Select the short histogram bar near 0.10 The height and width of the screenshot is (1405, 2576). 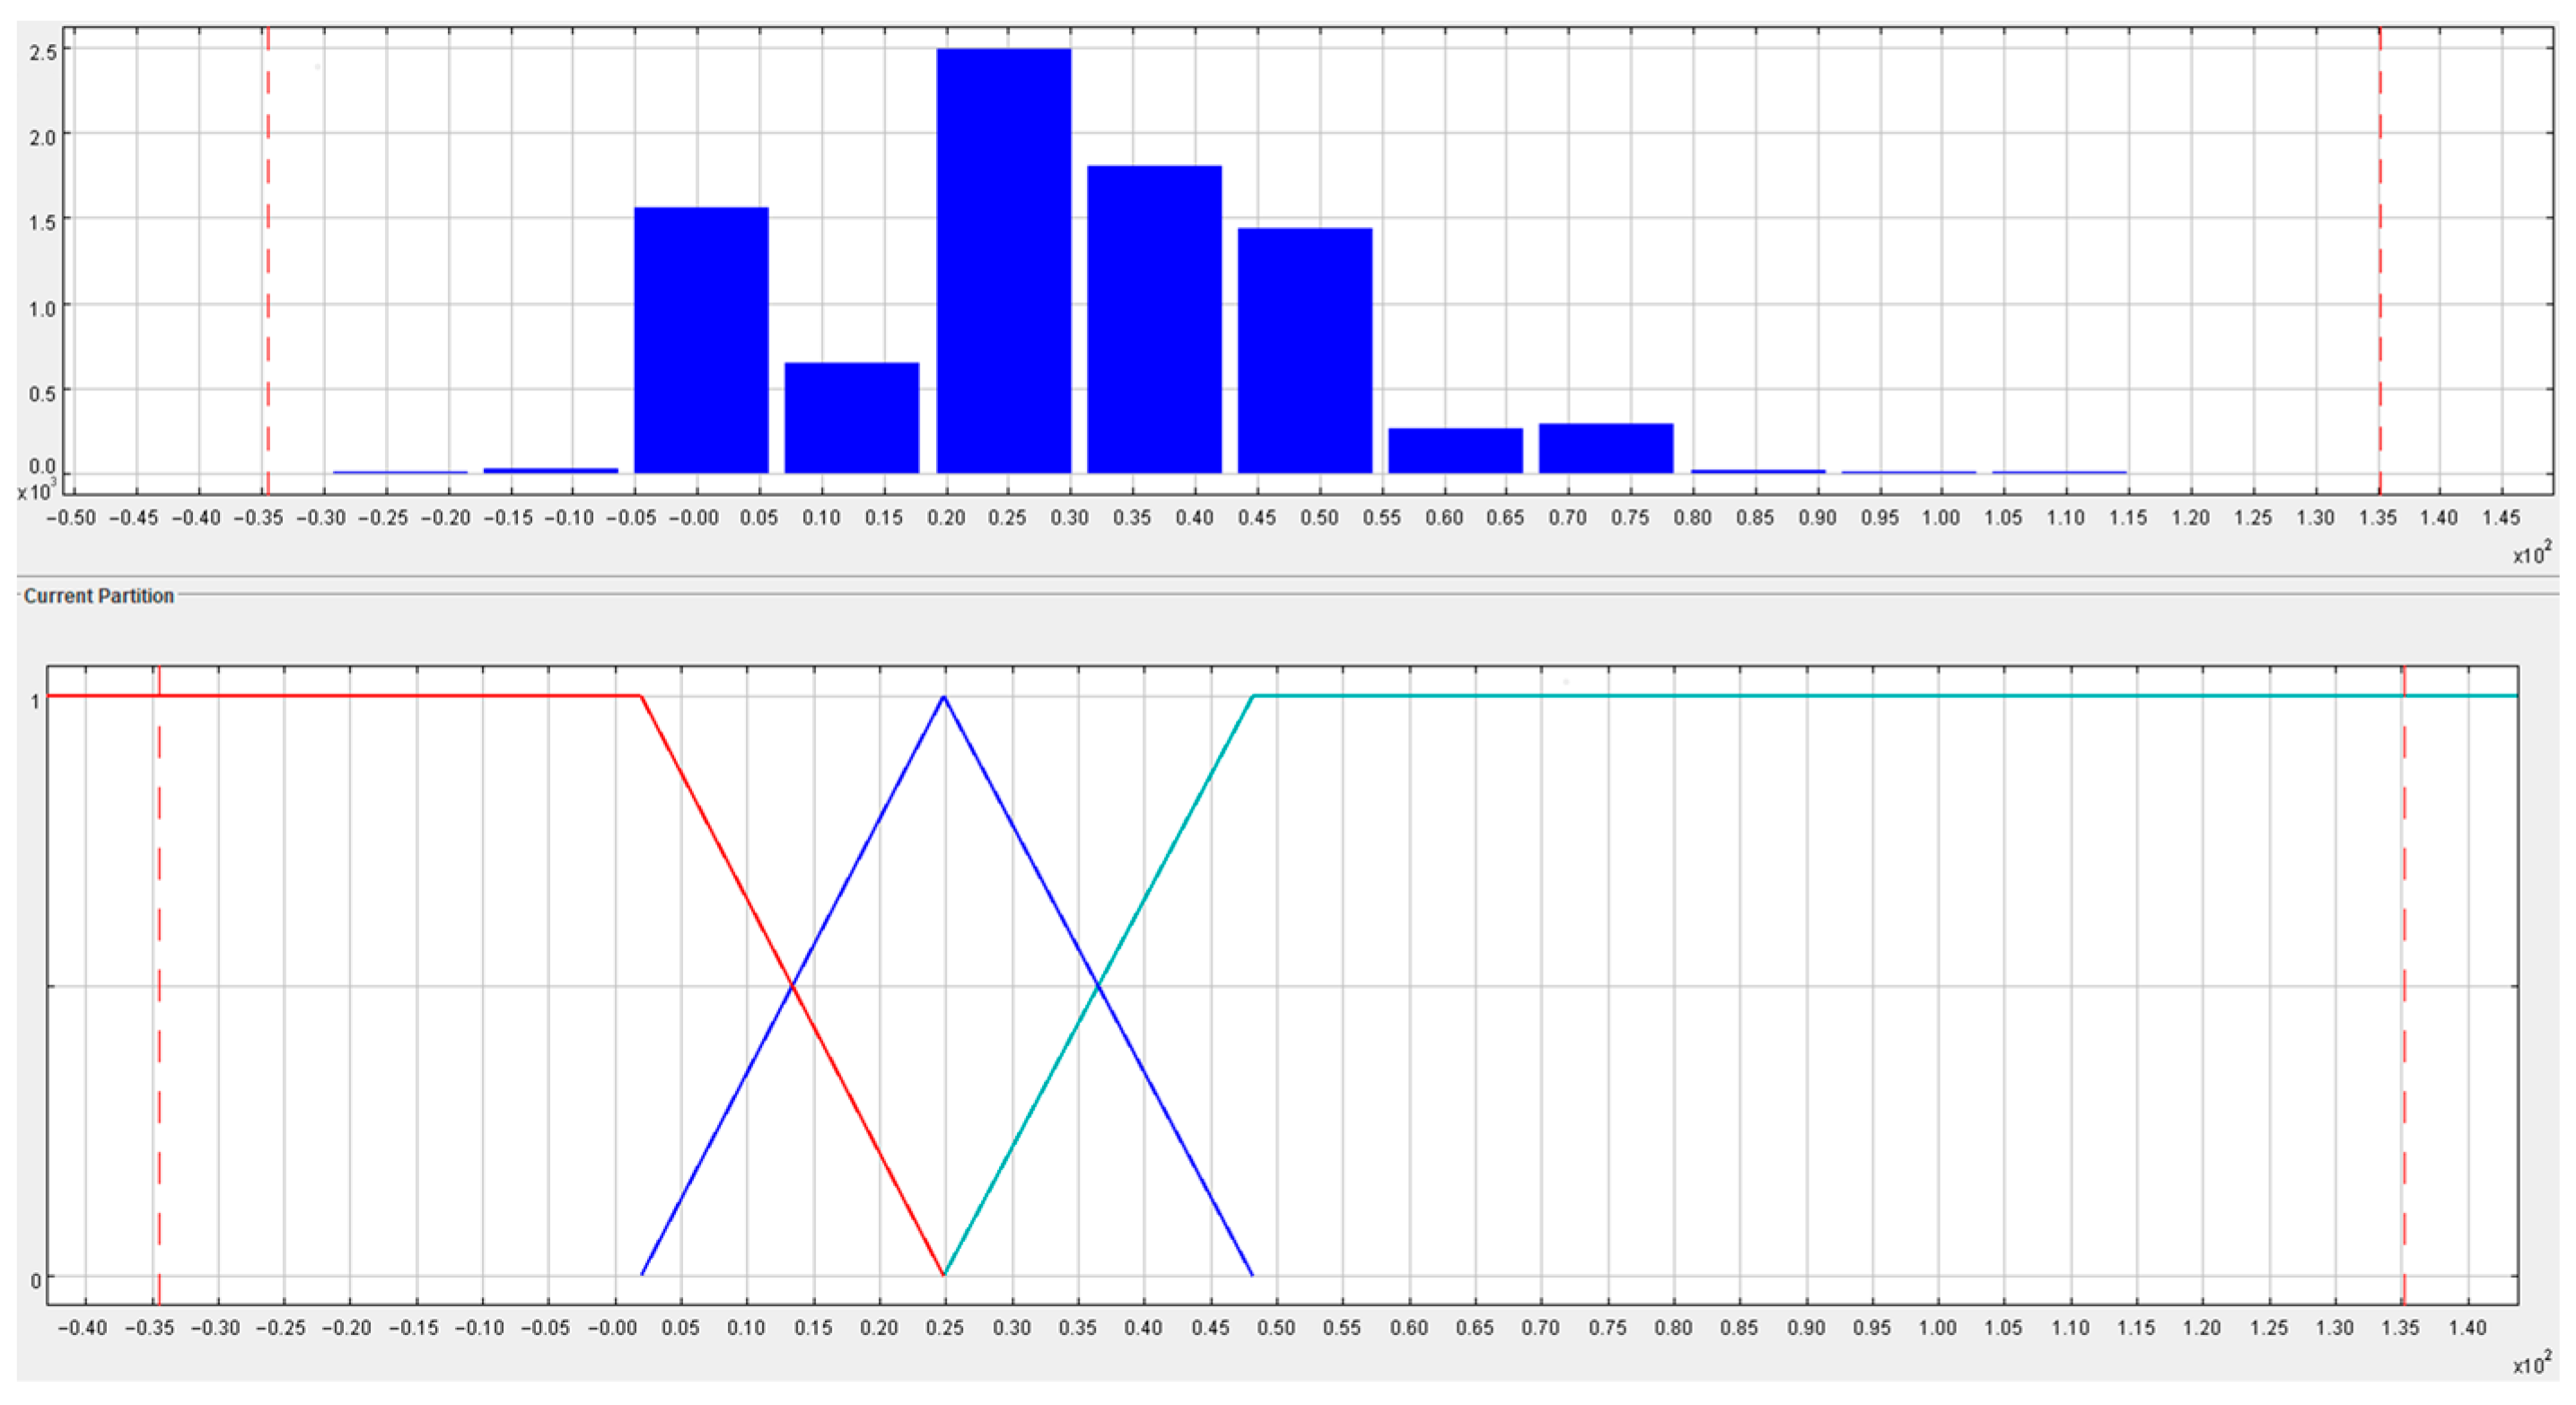point(851,418)
